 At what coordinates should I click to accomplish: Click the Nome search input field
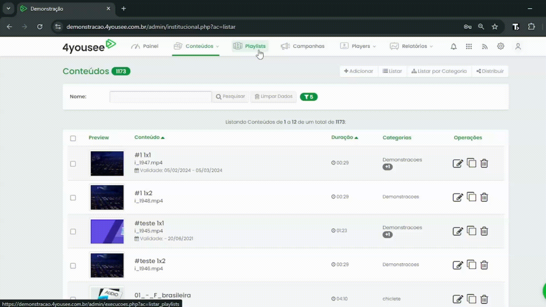coord(160,97)
